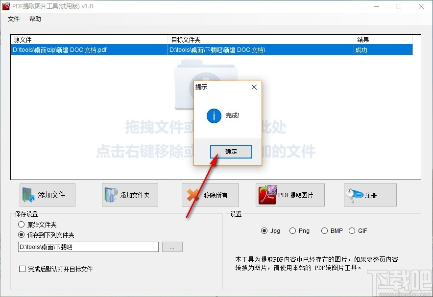Enable the 原始文件夹 radio option

pos(21,224)
